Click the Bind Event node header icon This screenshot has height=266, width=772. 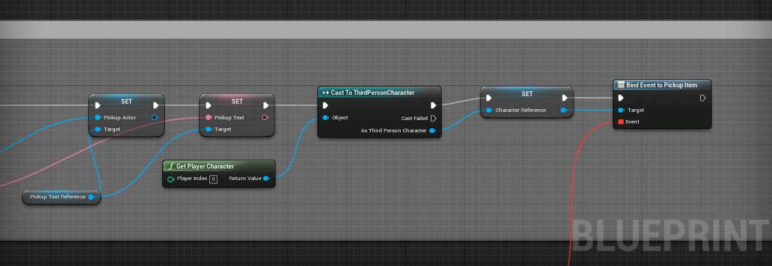click(x=621, y=85)
